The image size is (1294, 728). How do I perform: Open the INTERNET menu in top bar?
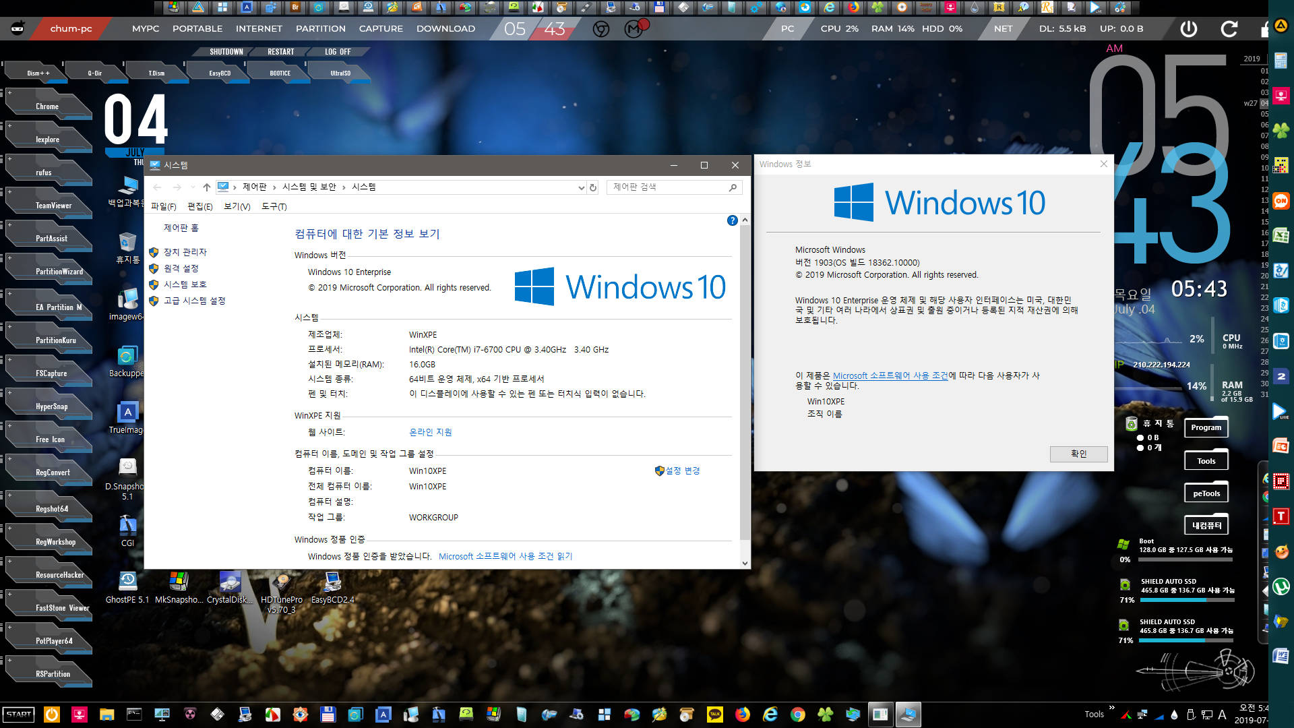pyautogui.click(x=259, y=29)
